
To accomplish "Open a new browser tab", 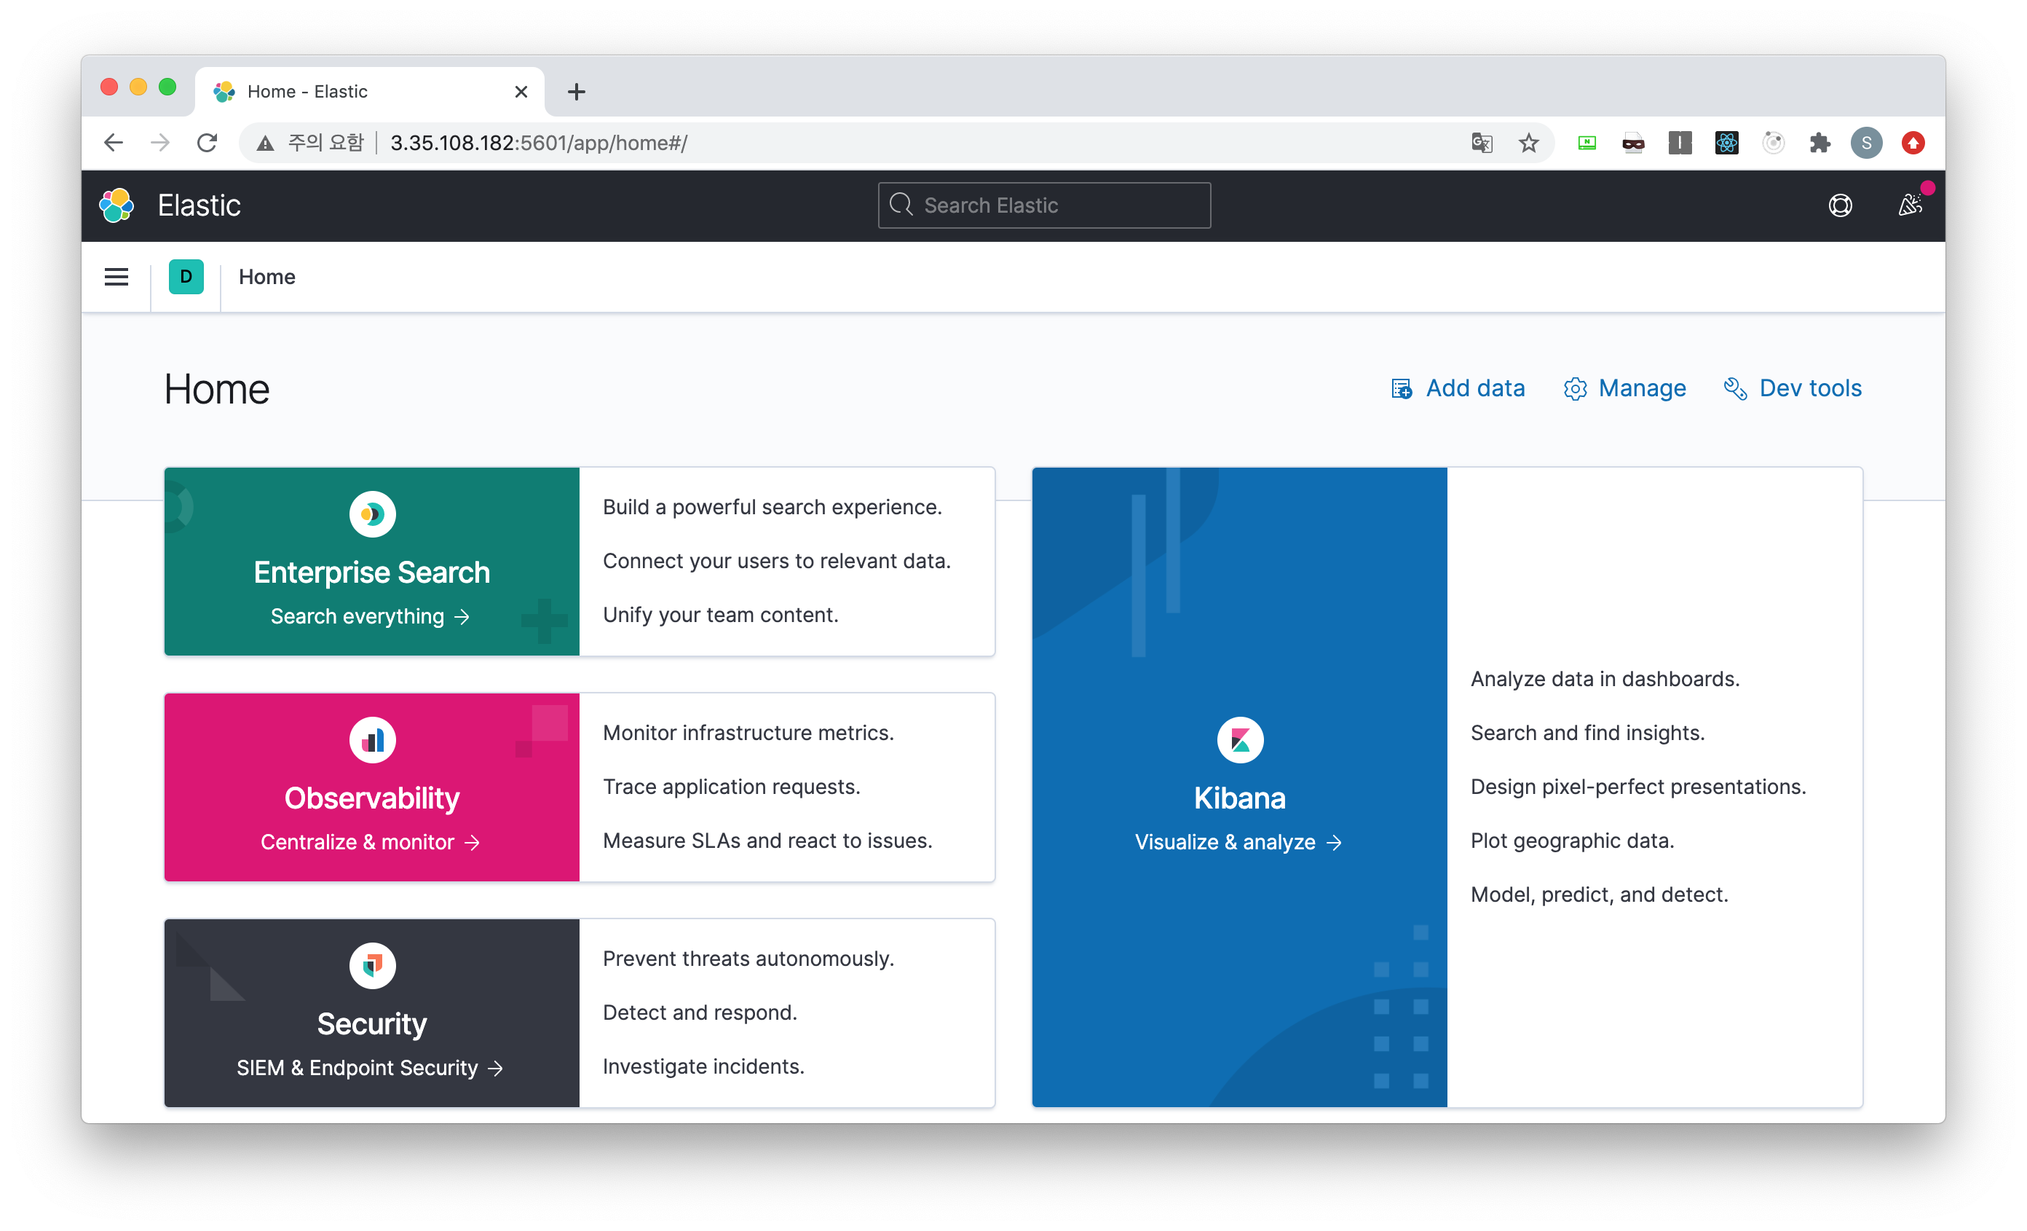I will tap(577, 91).
